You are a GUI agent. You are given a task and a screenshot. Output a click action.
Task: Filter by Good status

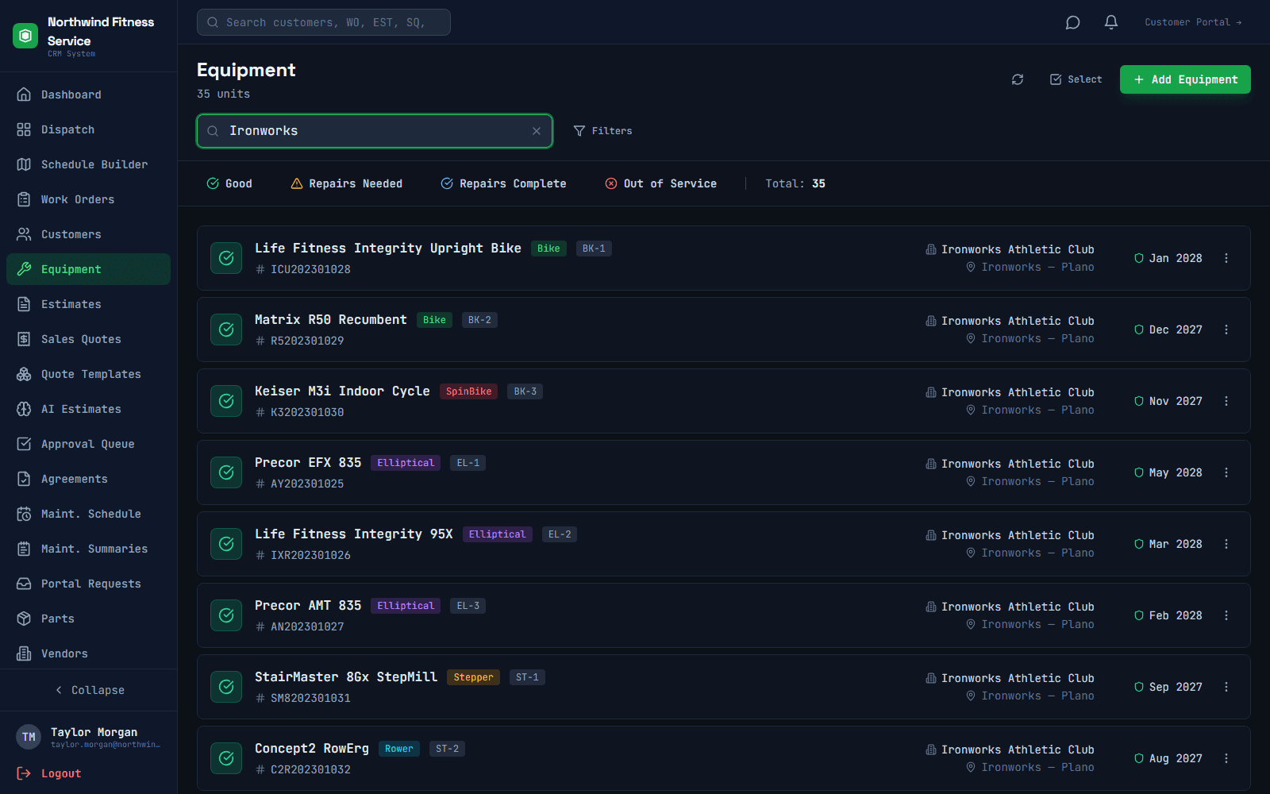(x=229, y=183)
